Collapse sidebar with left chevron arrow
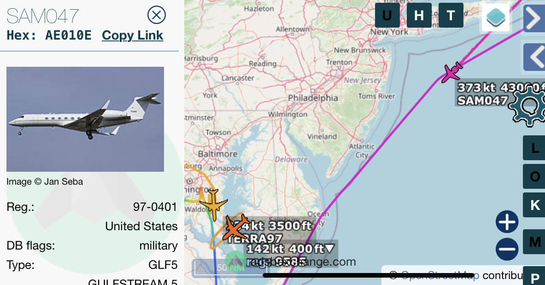545x285 pixels. coord(534,57)
